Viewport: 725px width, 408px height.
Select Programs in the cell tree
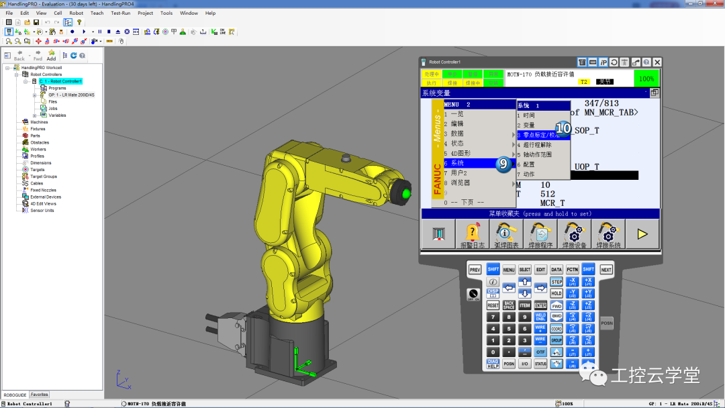coord(57,88)
